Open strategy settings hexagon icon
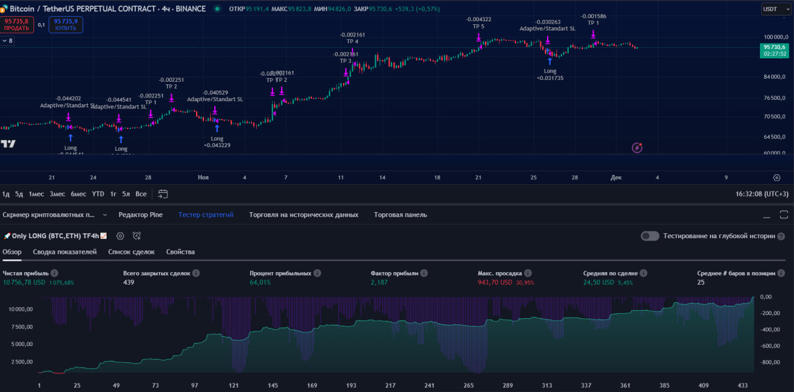The image size is (794, 392). click(120, 236)
